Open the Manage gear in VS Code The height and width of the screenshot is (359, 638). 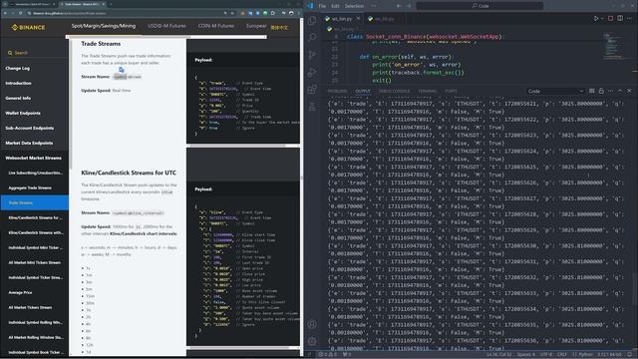click(x=312, y=341)
